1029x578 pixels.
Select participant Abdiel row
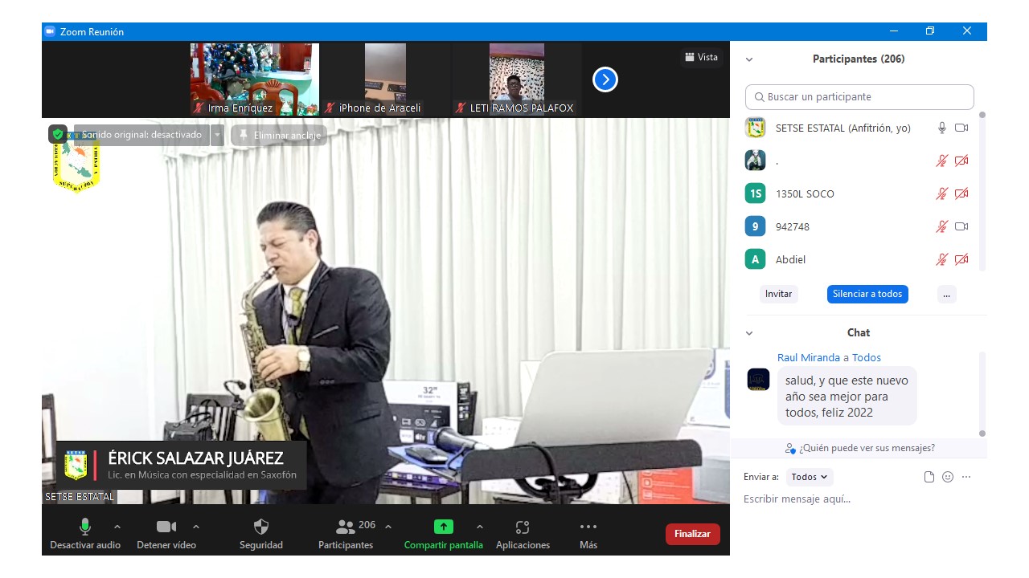(x=859, y=259)
